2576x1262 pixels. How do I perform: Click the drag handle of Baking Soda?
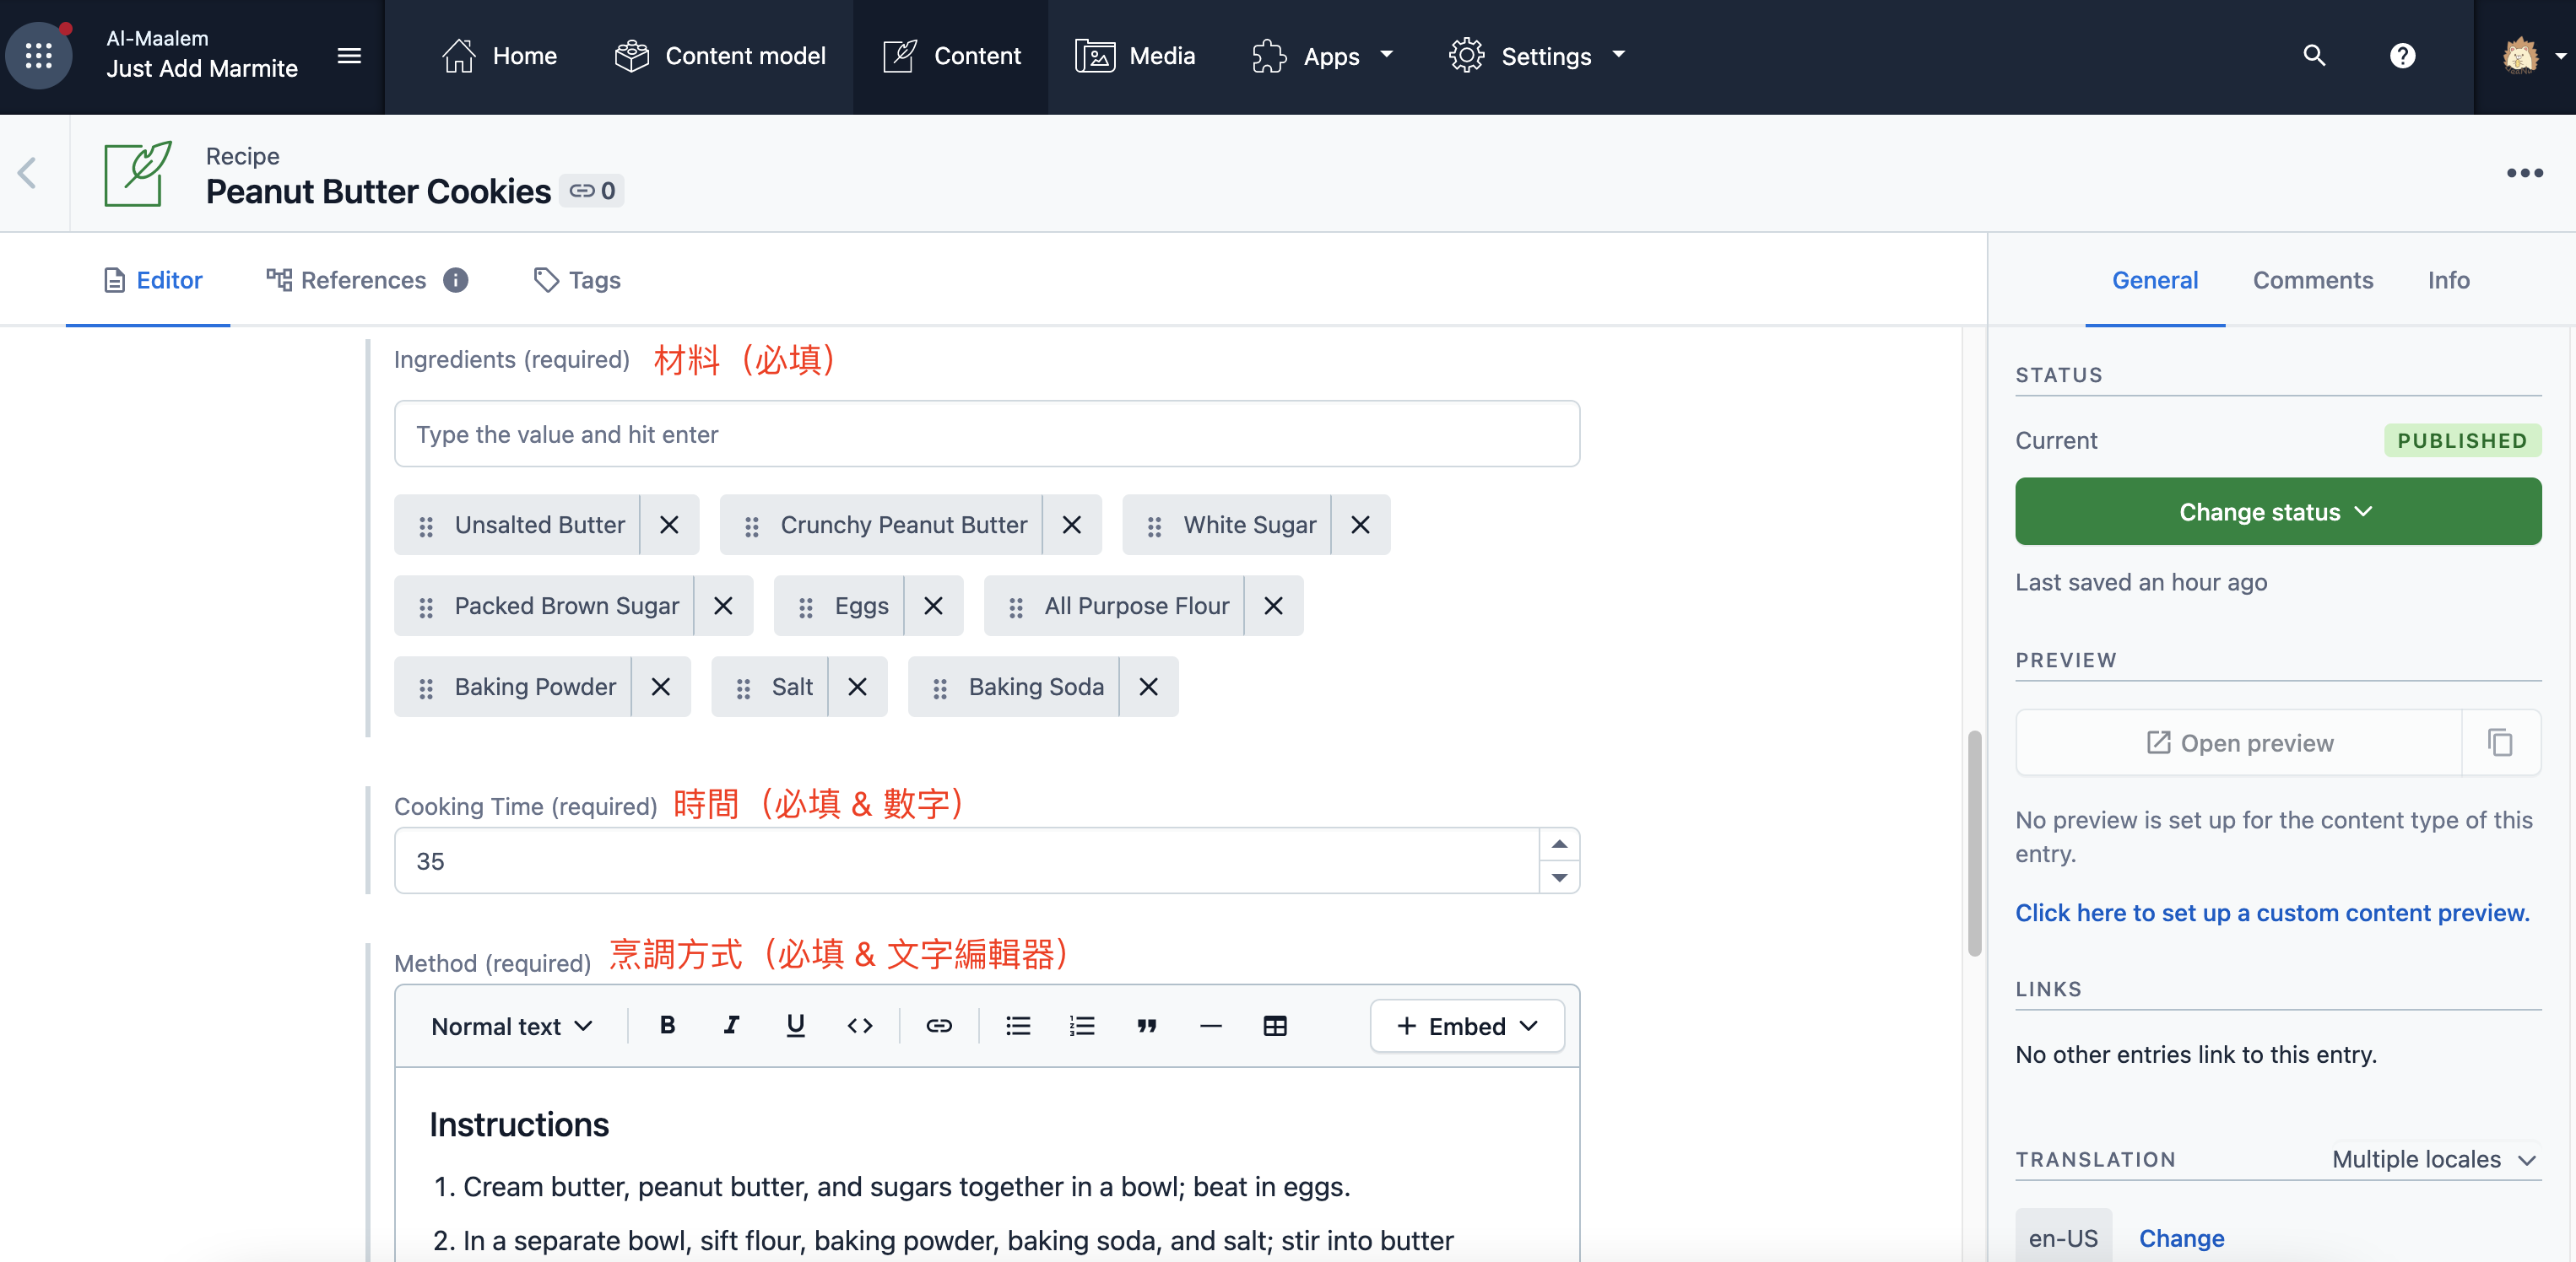coord(940,688)
